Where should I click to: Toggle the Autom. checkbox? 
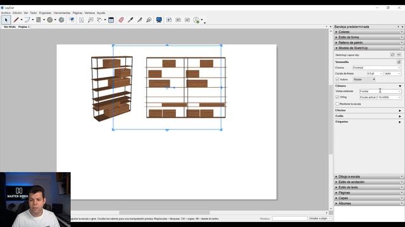[x=337, y=79]
